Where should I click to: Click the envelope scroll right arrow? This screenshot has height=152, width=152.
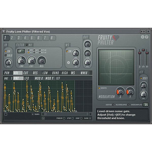[90, 114]
